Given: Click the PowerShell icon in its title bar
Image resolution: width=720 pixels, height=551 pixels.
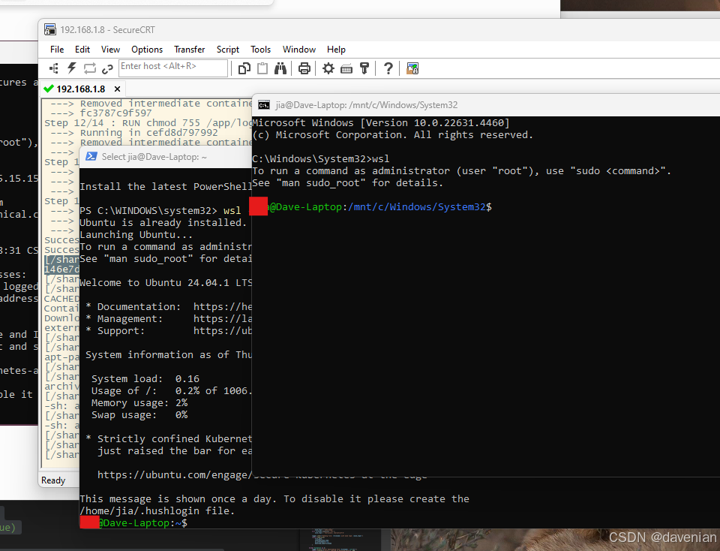Looking at the screenshot, I should 91,157.
